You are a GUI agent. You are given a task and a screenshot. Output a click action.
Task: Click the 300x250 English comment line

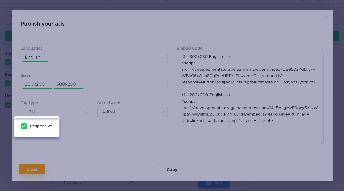pyautogui.click(x=206, y=57)
